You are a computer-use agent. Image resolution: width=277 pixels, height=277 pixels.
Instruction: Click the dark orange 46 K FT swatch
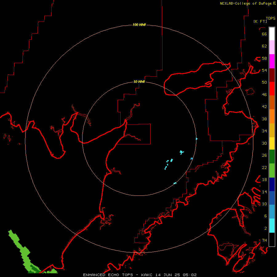click(272, 102)
